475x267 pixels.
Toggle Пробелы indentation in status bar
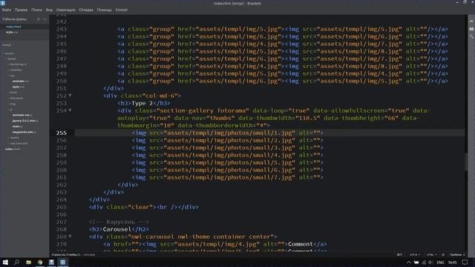pos(457,254)
